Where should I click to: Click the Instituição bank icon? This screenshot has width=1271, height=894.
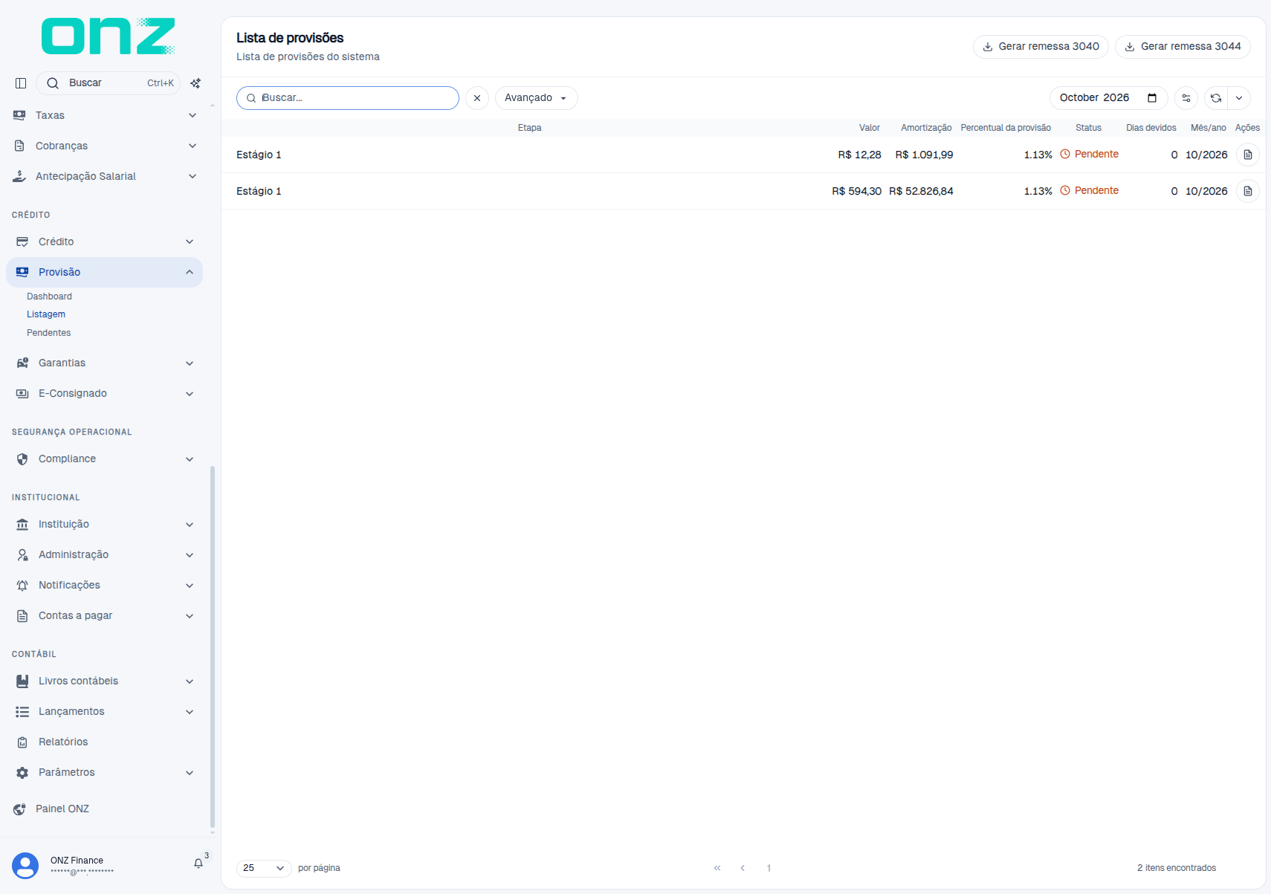(x=22, y=525)
